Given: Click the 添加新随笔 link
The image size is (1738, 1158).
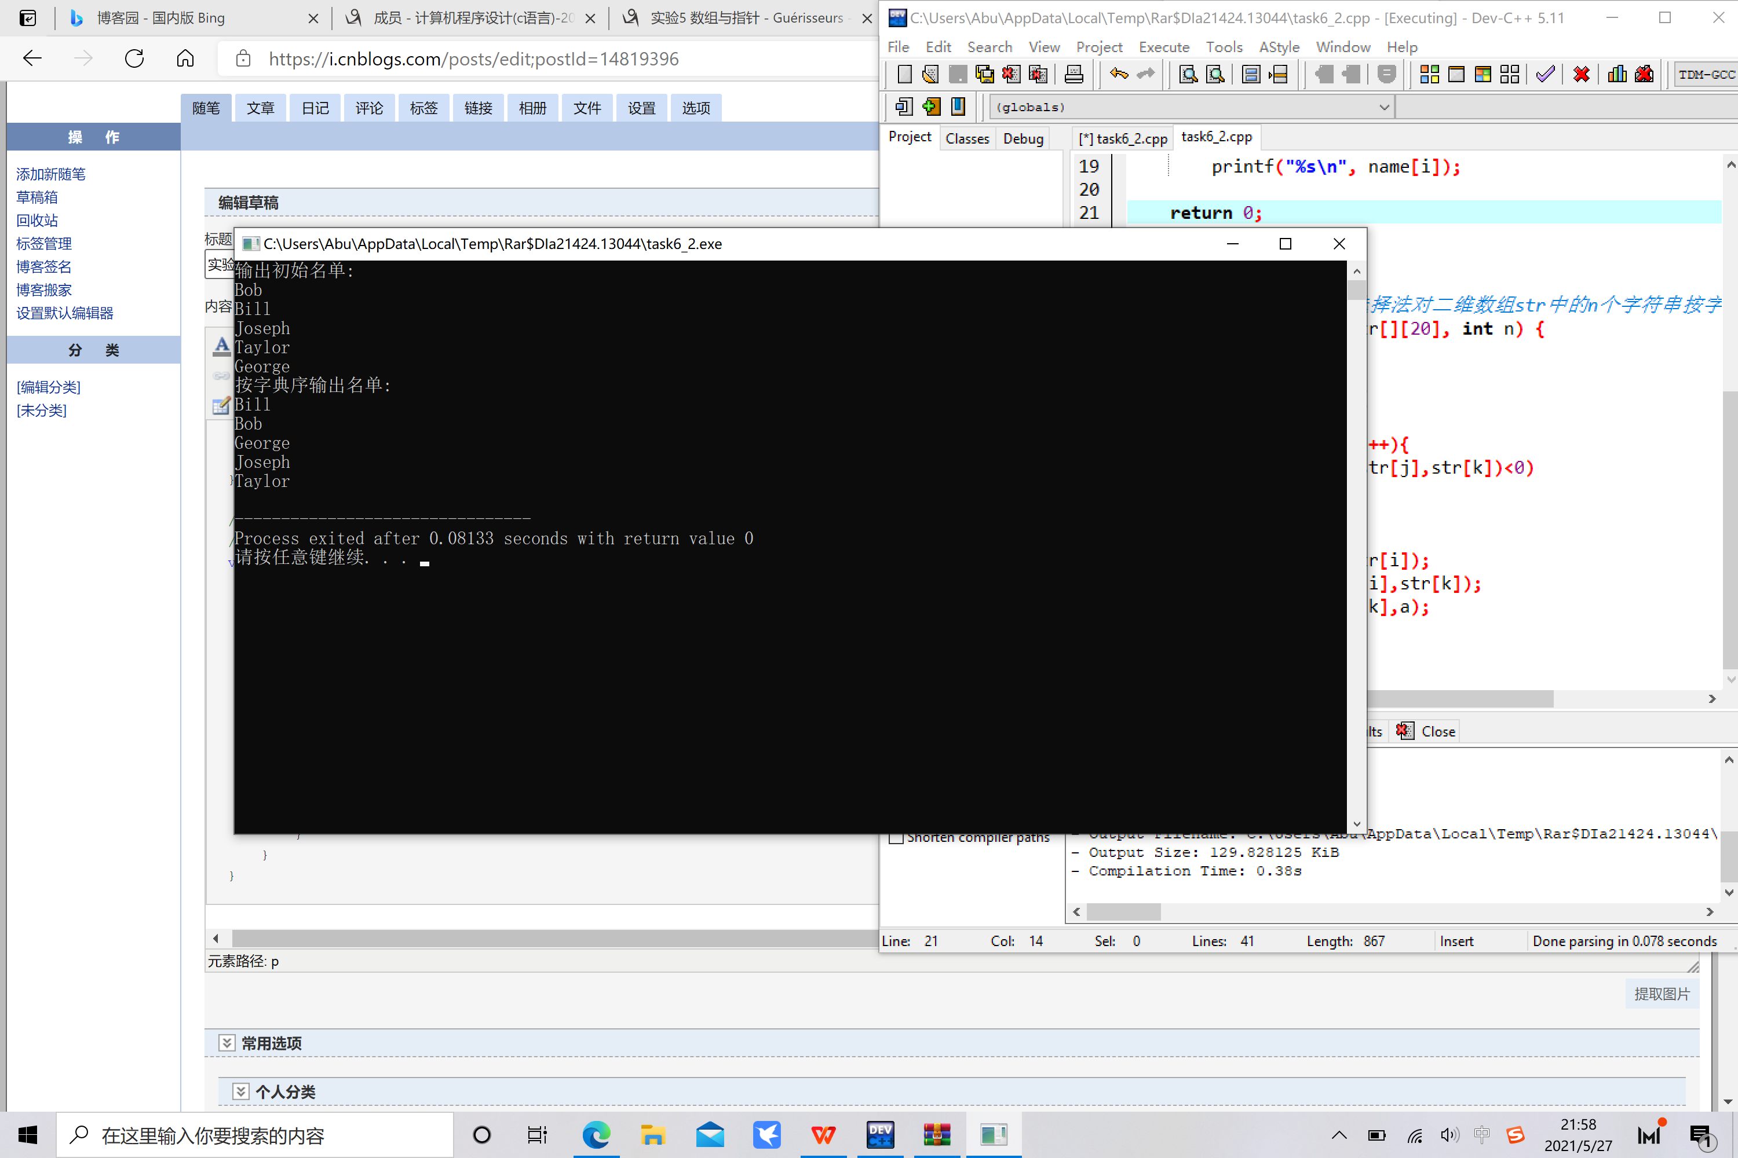Looking at the screenshot, I should pyautogui.click(x=51, y=174).
